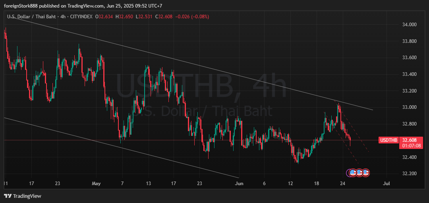Click the Jun label on time axis
The height and width of the screenshot is (203, 429).
click(239, 184)
